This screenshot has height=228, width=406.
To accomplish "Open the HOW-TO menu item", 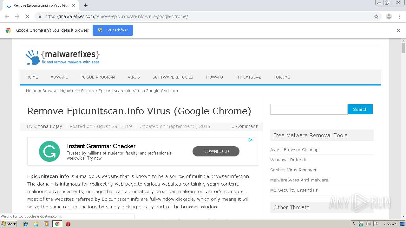I will coord(214,77).
